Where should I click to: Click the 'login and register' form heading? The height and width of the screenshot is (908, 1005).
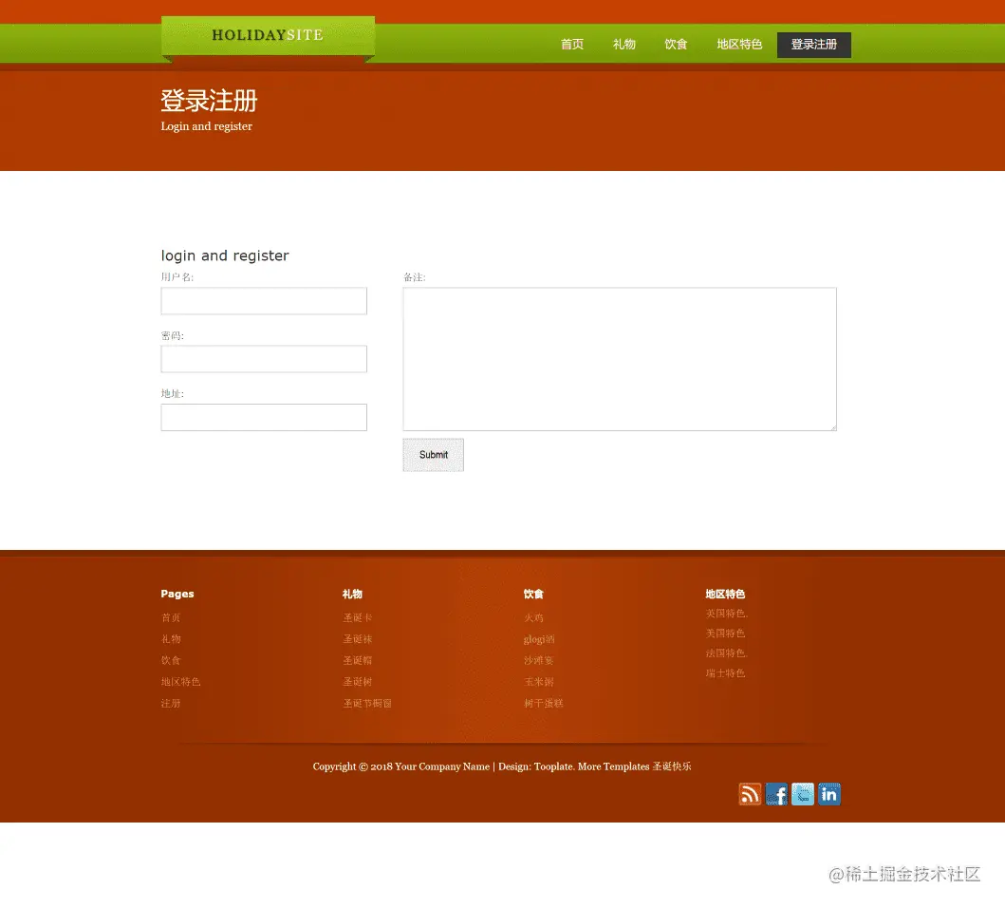pyautogui.click(x=225, y=255)
